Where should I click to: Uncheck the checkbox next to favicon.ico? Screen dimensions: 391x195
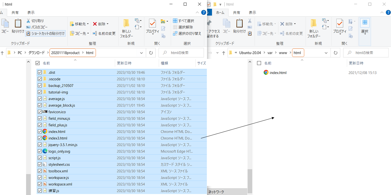coord(40,112)
